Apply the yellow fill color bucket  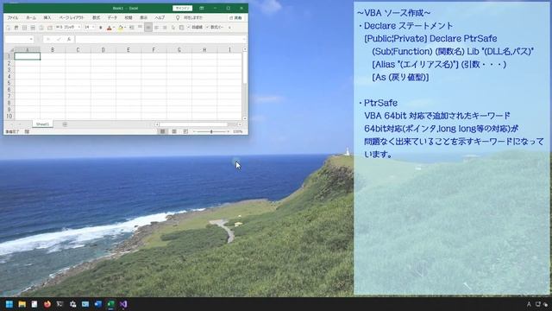pos(121,28)
